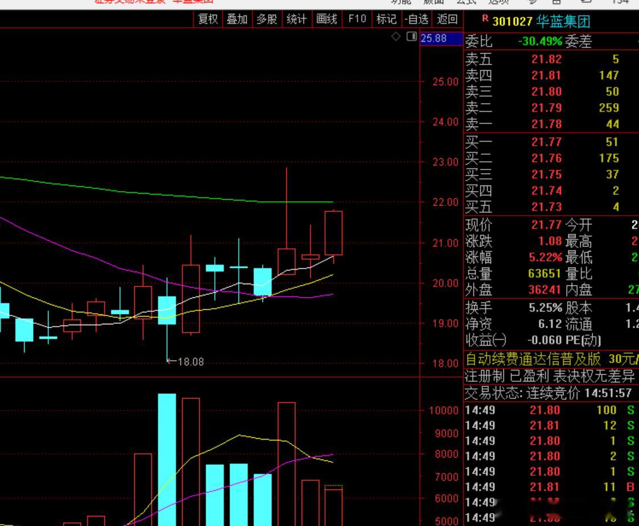639x526 pixels.
Task: Click the 收益 -0.060 earnings value
Action: pos(544,340)
